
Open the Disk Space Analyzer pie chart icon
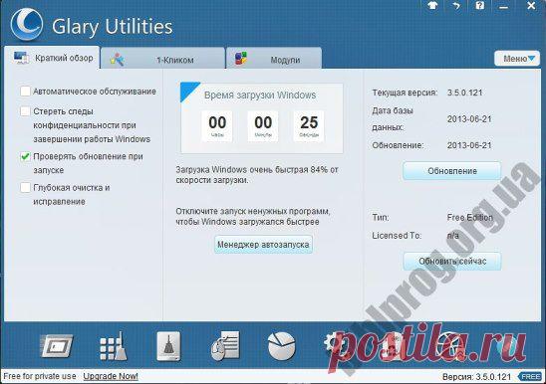click(282, 346)
